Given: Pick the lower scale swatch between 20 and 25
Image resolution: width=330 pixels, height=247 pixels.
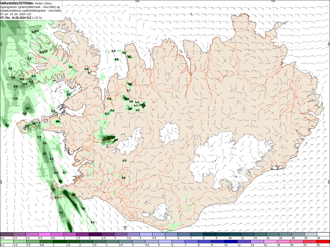Looking at the screenshot, I should coord(297,242).
